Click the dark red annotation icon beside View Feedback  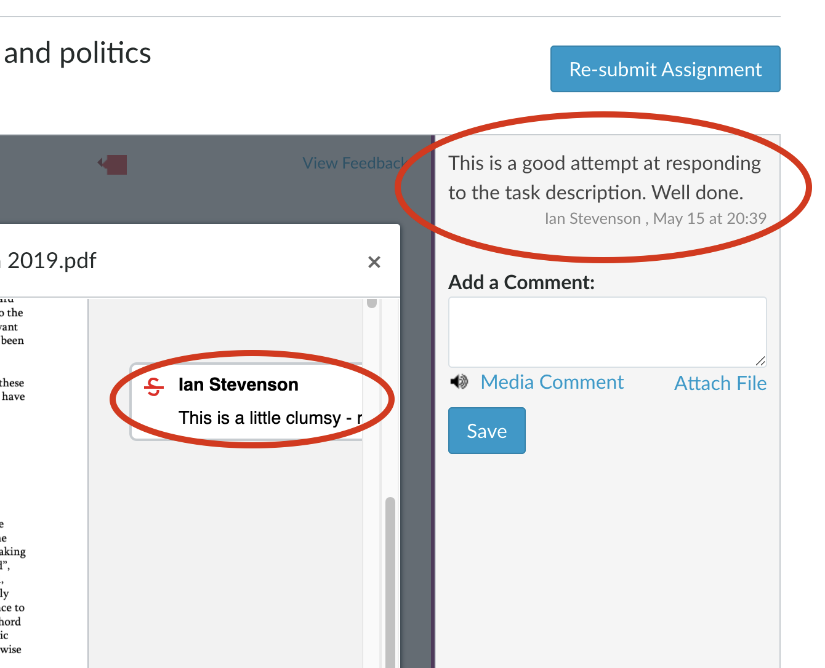point(113,164)
